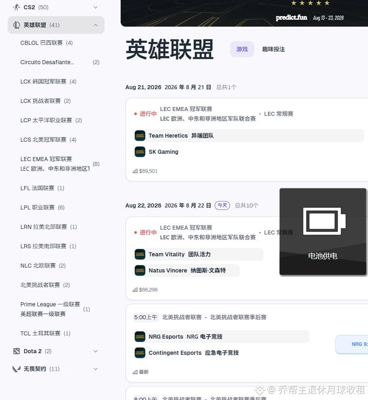This screenshot has height=400, width=368.
Task: Click the volume bar icon beside $86,296
Action: pyautogui.click(x=135, y=289)
